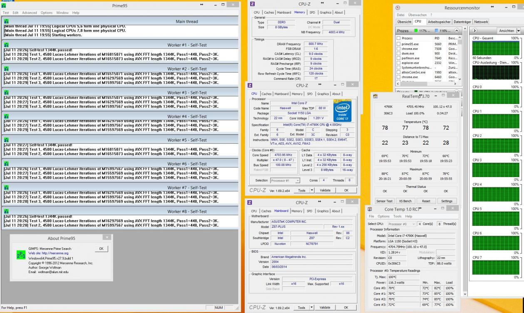Switch to Caches tab in CPU-Z CPU window
The image size is (524, 313).
266,94
